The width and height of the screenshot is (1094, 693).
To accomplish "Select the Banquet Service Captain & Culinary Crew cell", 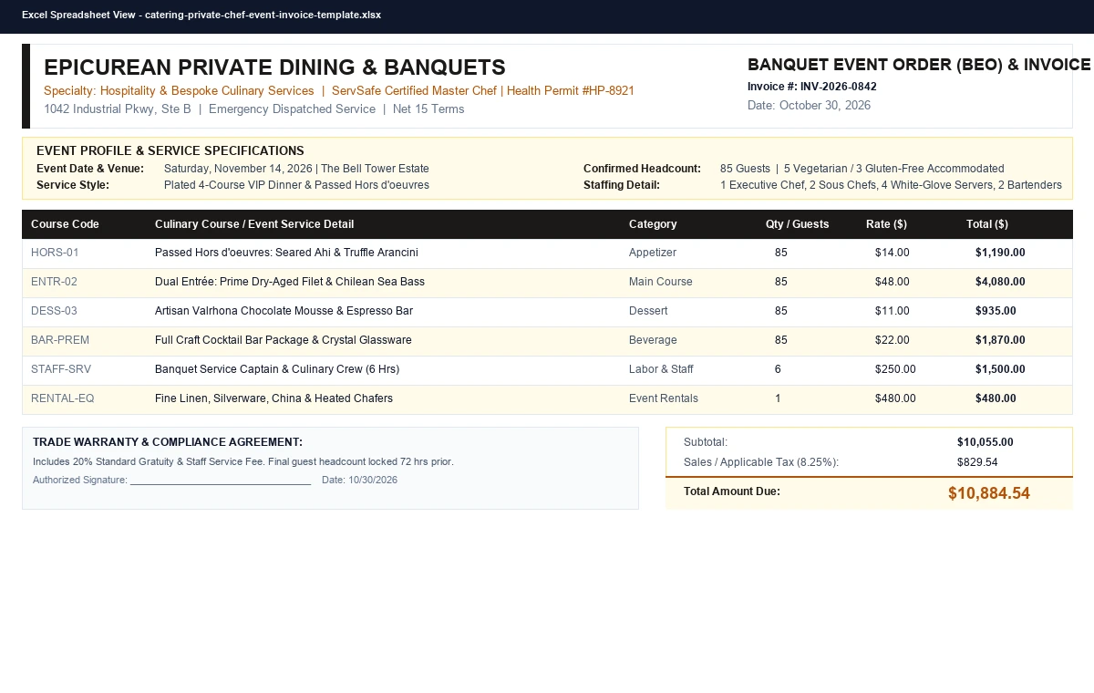I will (x=277, y=369).
